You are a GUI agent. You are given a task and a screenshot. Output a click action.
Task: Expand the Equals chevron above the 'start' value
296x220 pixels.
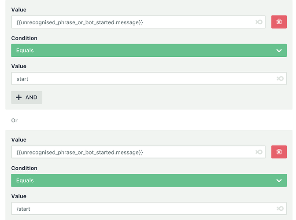point(279,51)
